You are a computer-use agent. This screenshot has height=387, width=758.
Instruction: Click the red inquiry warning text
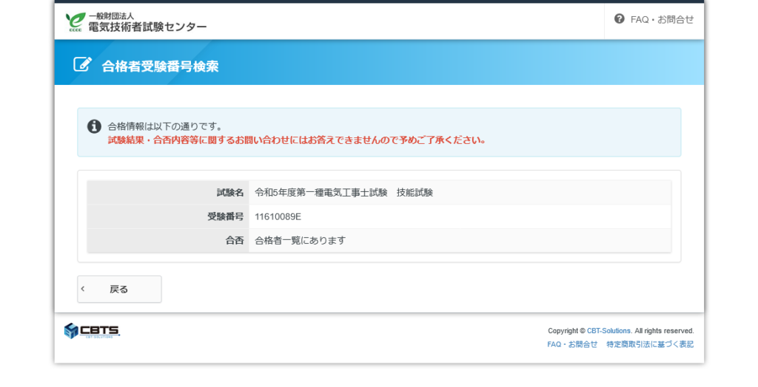(297, 140)
